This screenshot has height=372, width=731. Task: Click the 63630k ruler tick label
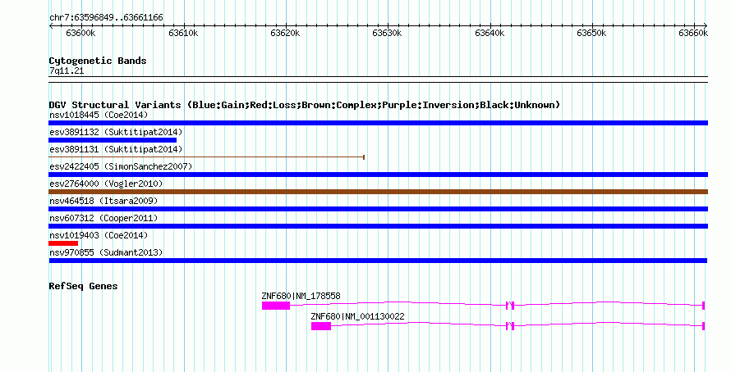(x=387, y=33)
